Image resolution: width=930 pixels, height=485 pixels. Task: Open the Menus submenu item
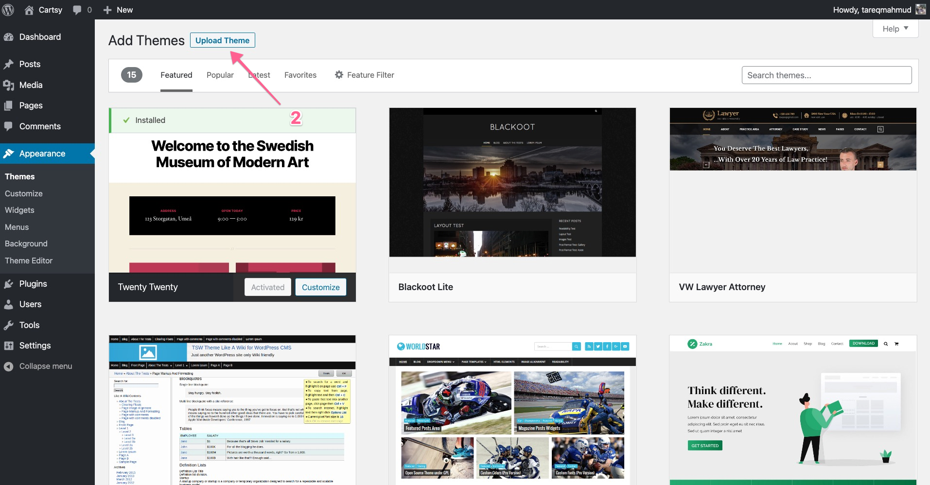pos(17,227)
